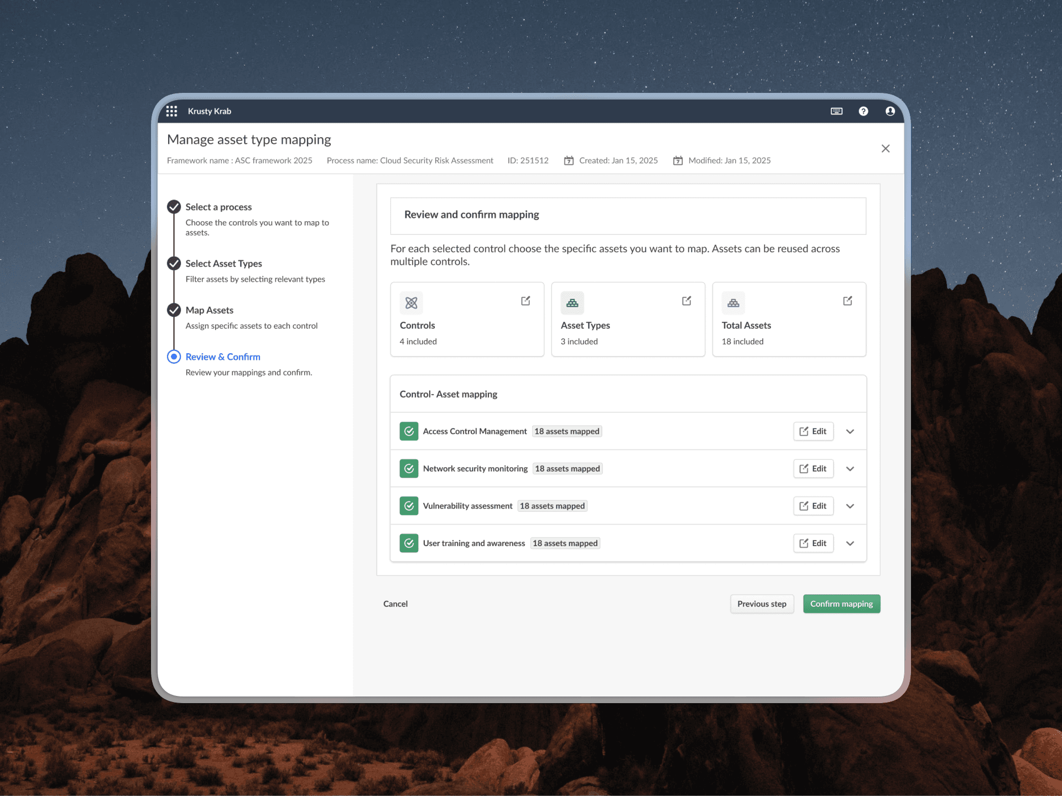The image size is (1062, 796).
Task: Click the 18 assets mapped badge for Network security monitoring
Action: click(568, 469)
